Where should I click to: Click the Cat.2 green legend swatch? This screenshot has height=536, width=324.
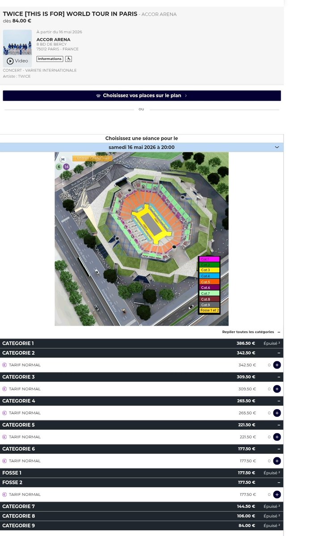click(x=210, y=265)
